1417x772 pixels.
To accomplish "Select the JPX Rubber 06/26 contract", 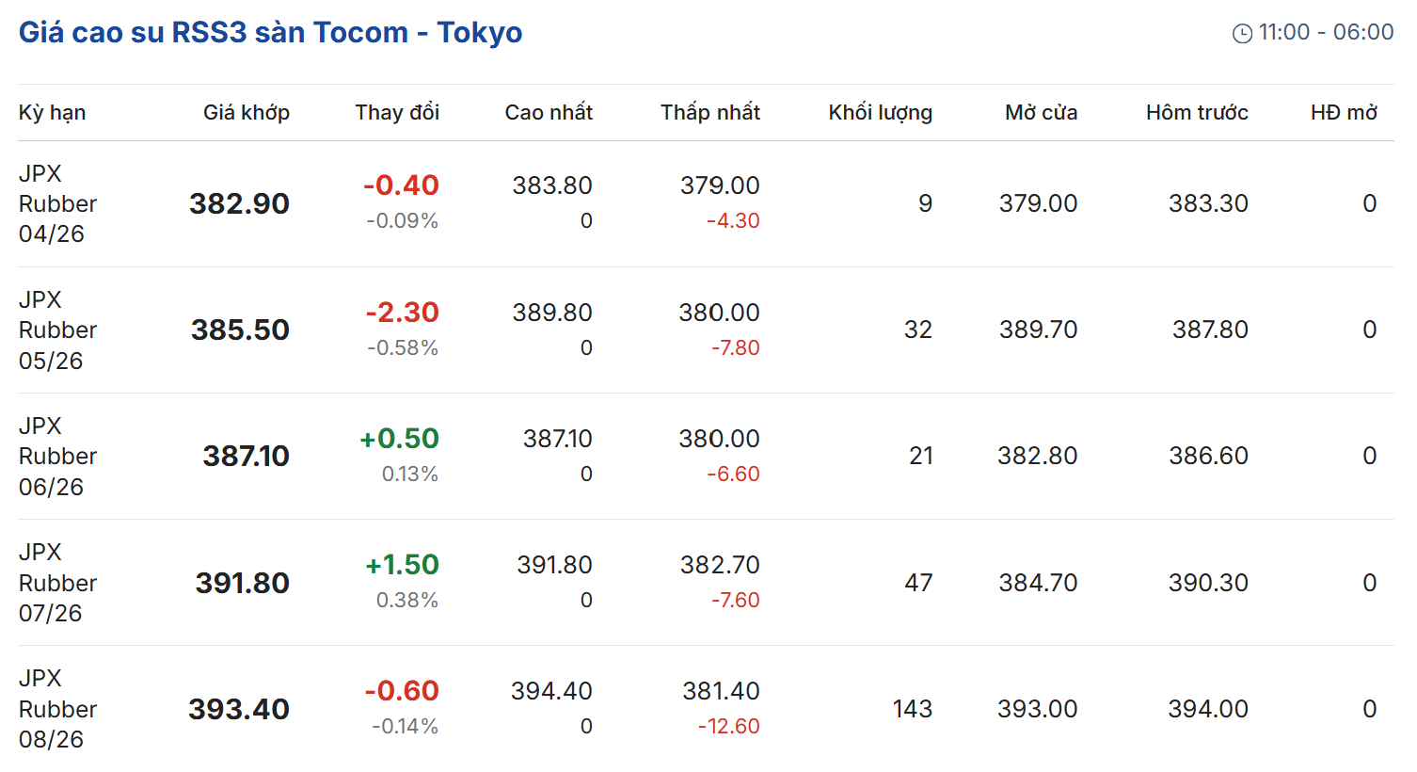I will pyautogui.click(x=57, y=456).
